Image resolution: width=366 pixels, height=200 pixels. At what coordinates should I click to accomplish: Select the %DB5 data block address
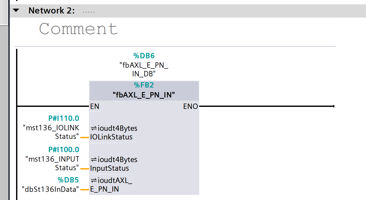(x=68, y=180)
